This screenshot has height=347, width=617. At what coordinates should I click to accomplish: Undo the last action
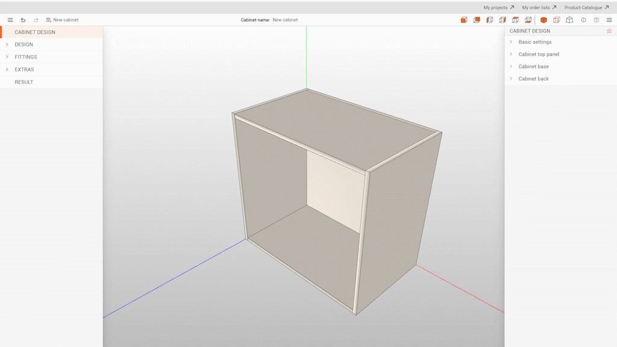tap(23, 19)
